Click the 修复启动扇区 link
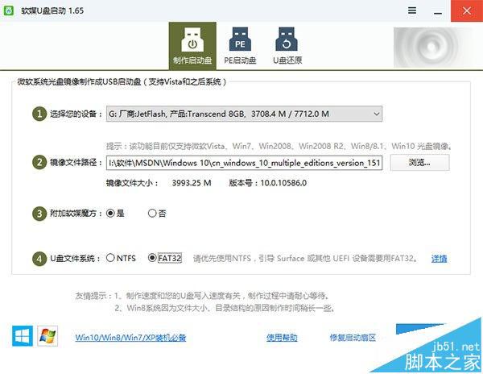The image size is (483, 374). pyautogui.click(x=353, y=338)
